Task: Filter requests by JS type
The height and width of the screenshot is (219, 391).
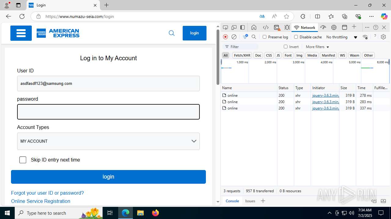Action: (278, 55)
